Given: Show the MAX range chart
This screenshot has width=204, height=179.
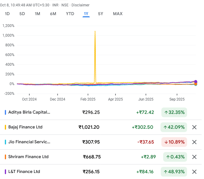Looking at the screenshot, I should (118, 14).
